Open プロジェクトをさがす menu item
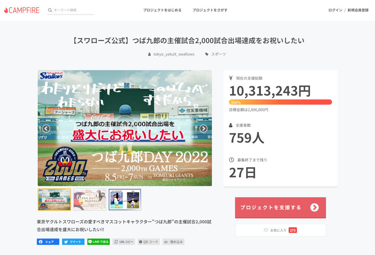Image resolution: width=375 pixels, height=255 pixels. pos(210,10)
